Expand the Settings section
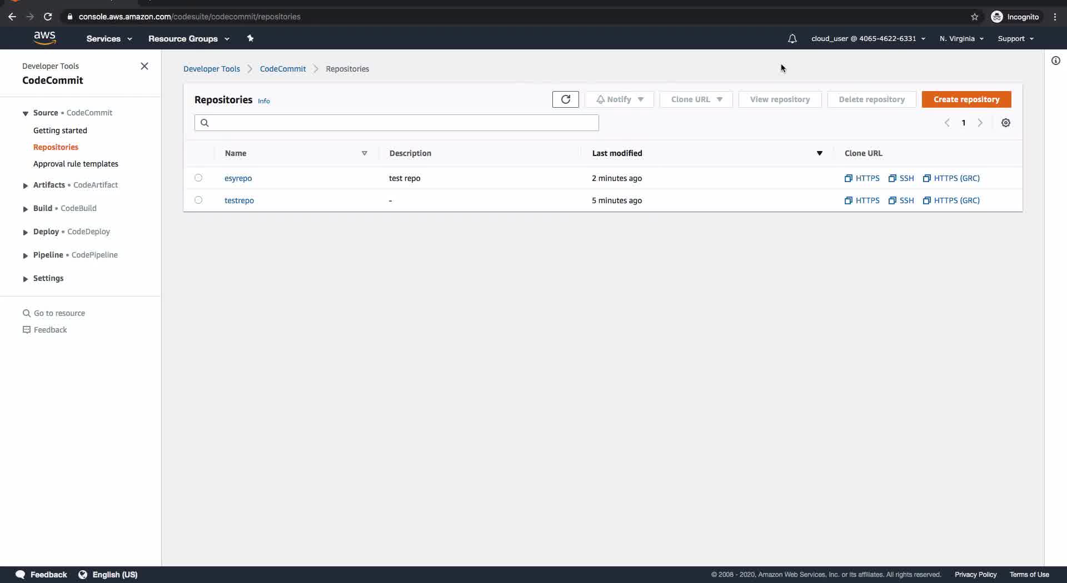The height and width of the screenshot is (583, 1067). coord(26,279)
